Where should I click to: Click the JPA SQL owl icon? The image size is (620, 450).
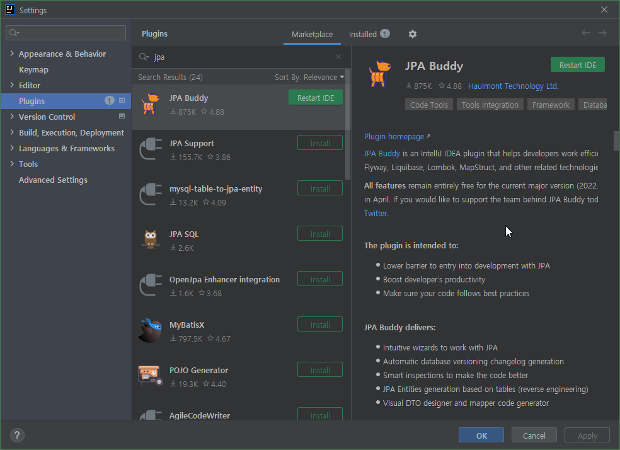pyautogui.click(x=150, y=241)
